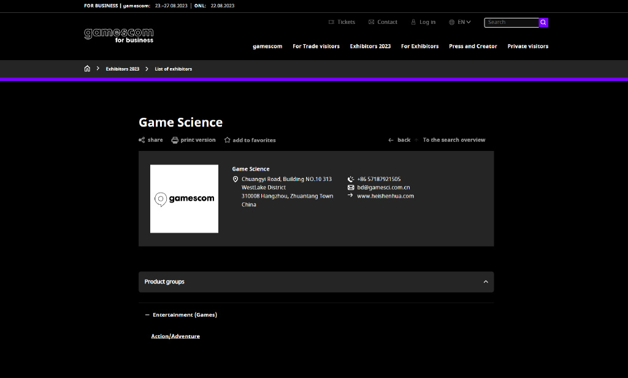Select Press and Creator menu item
The width and height of the screenshot is (628, 378).
(x=473, y=46)
